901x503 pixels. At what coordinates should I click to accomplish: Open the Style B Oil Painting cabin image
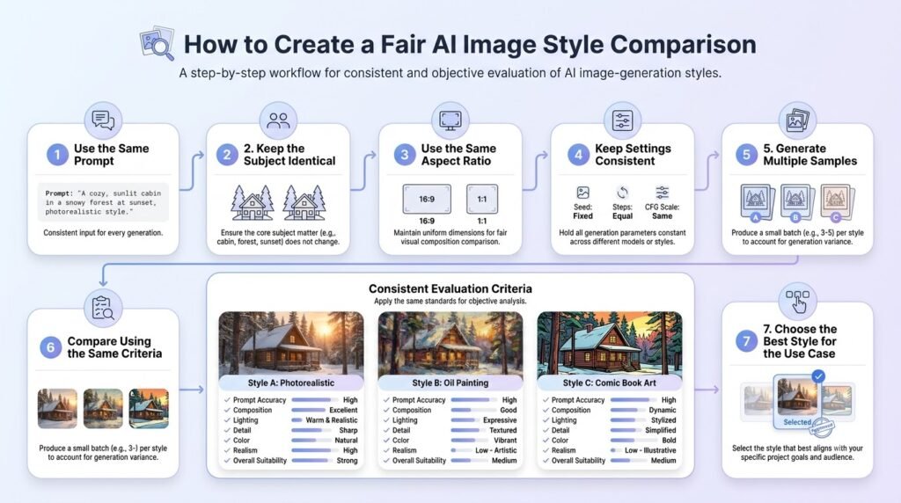click(x=450, y=343)
